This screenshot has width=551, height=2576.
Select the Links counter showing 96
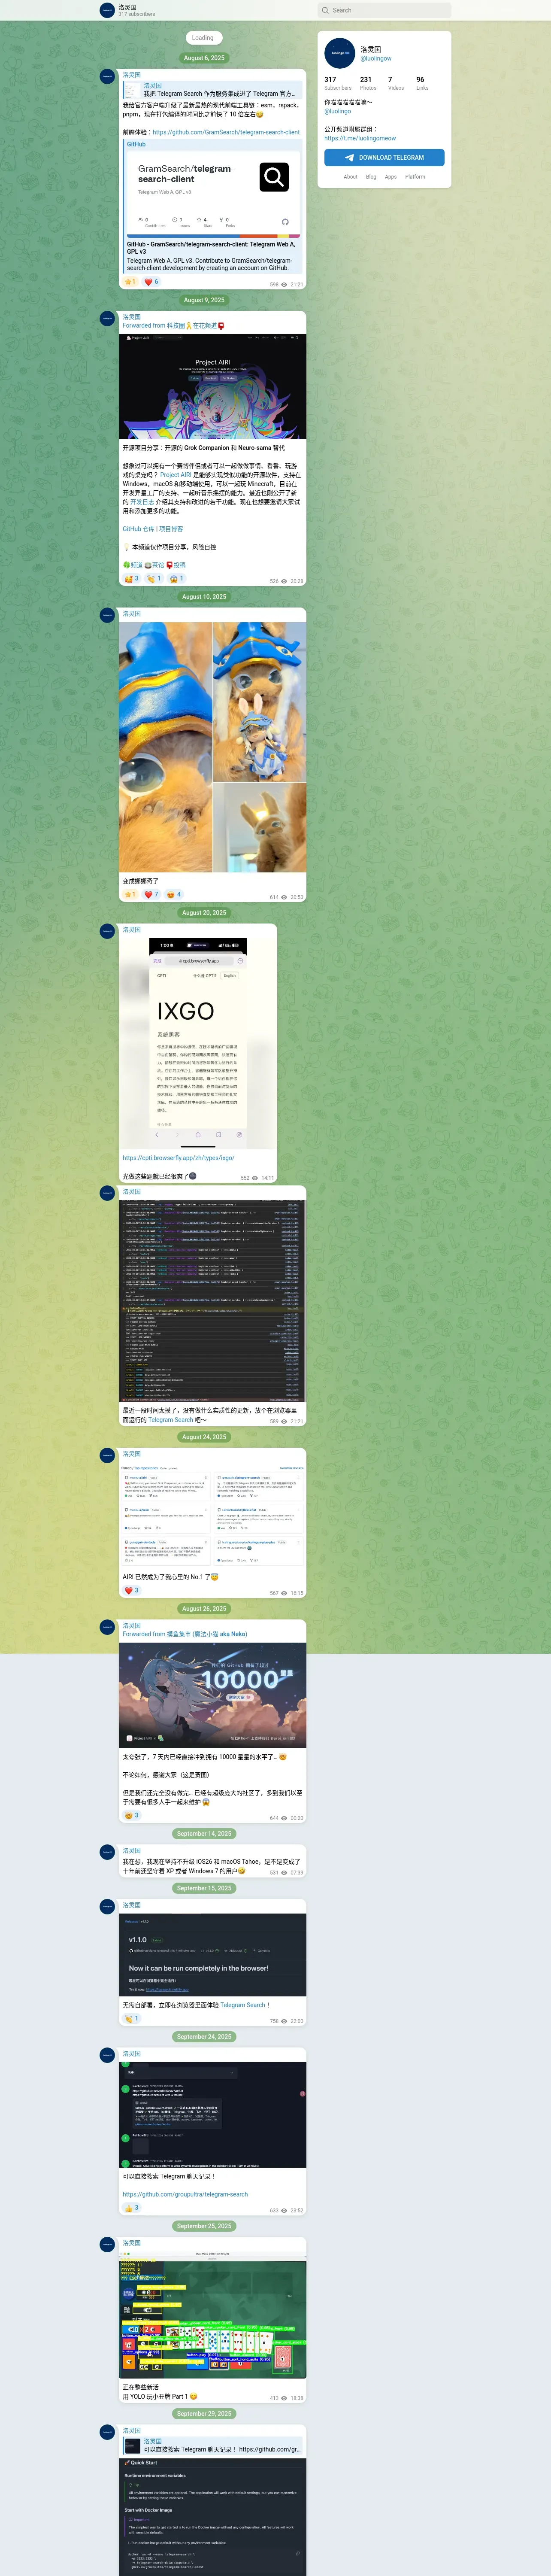click(x=422, y=83)
